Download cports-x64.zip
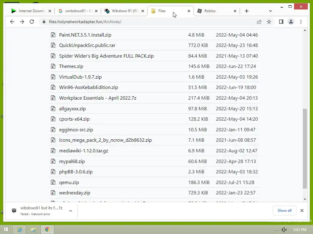 pos(74,119)
